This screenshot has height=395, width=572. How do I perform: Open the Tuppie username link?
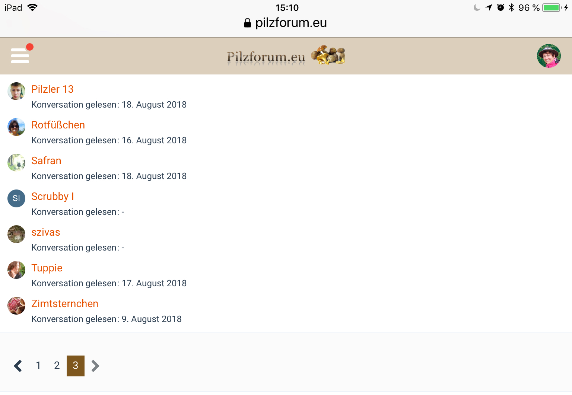47,268
